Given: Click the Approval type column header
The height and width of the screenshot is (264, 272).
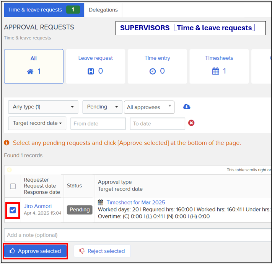Looking at the screenshot, I should tap(115, 182).
